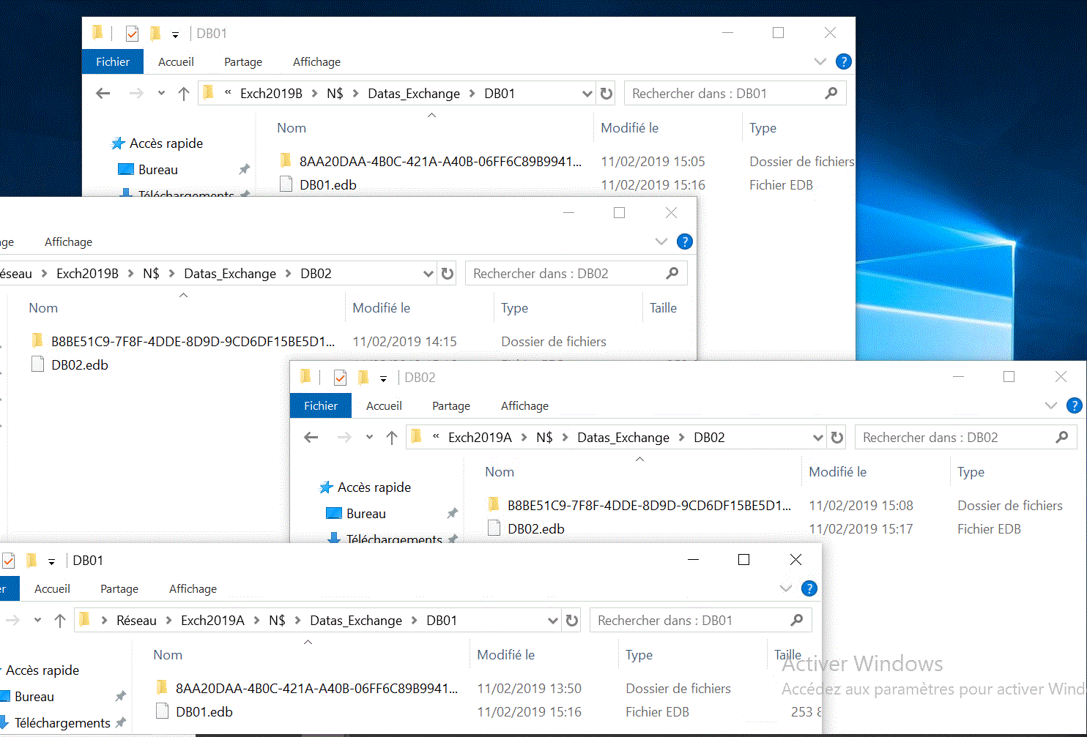Open Fichier tab in top Exch2019B DB01 window
Viewport: 1087px width, 737px height.
113,62
